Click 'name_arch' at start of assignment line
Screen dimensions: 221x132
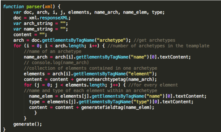point(36,57)
